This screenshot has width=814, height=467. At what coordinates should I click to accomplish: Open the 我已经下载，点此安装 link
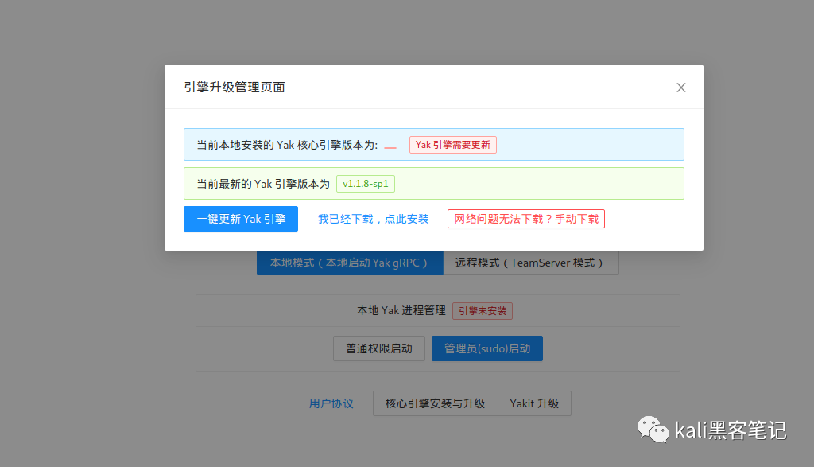click(374, 220)
